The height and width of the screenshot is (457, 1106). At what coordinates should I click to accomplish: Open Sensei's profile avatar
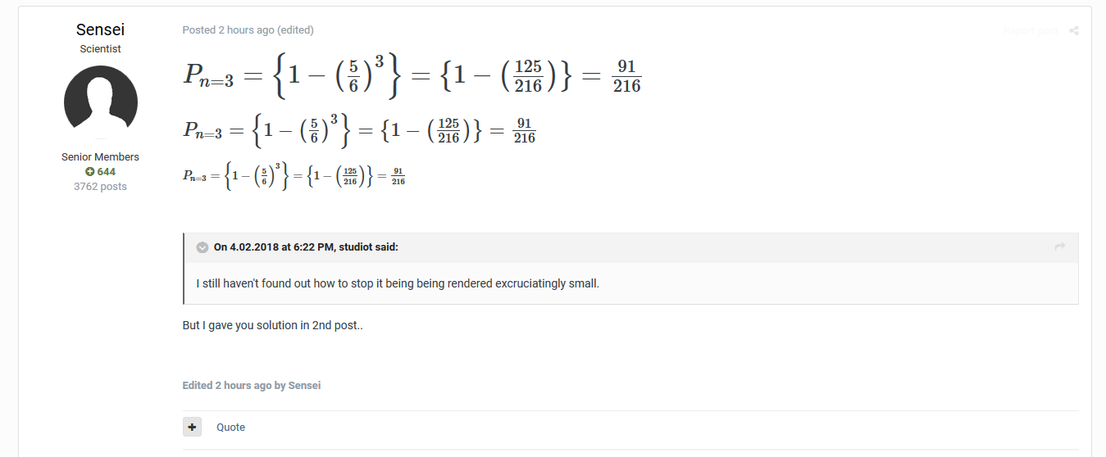tap(101, 102)
